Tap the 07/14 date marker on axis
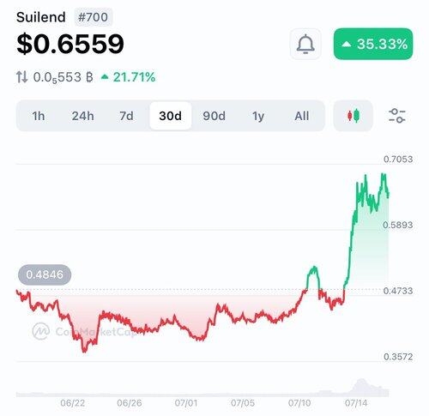The image size is (429, 416). click(x=356, y=403)
